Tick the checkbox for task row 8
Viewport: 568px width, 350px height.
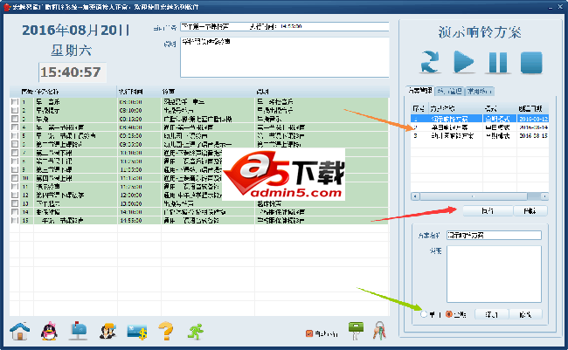(15, 161)
